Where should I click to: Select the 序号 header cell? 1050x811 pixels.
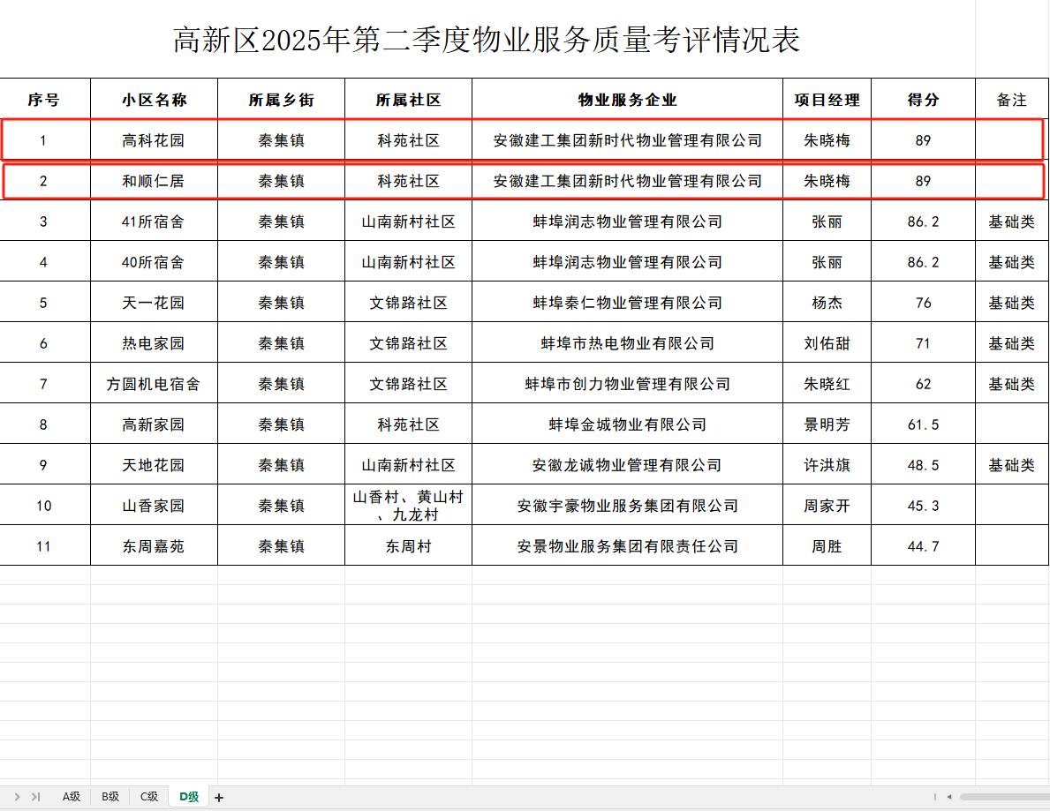(x=46, y=99)
